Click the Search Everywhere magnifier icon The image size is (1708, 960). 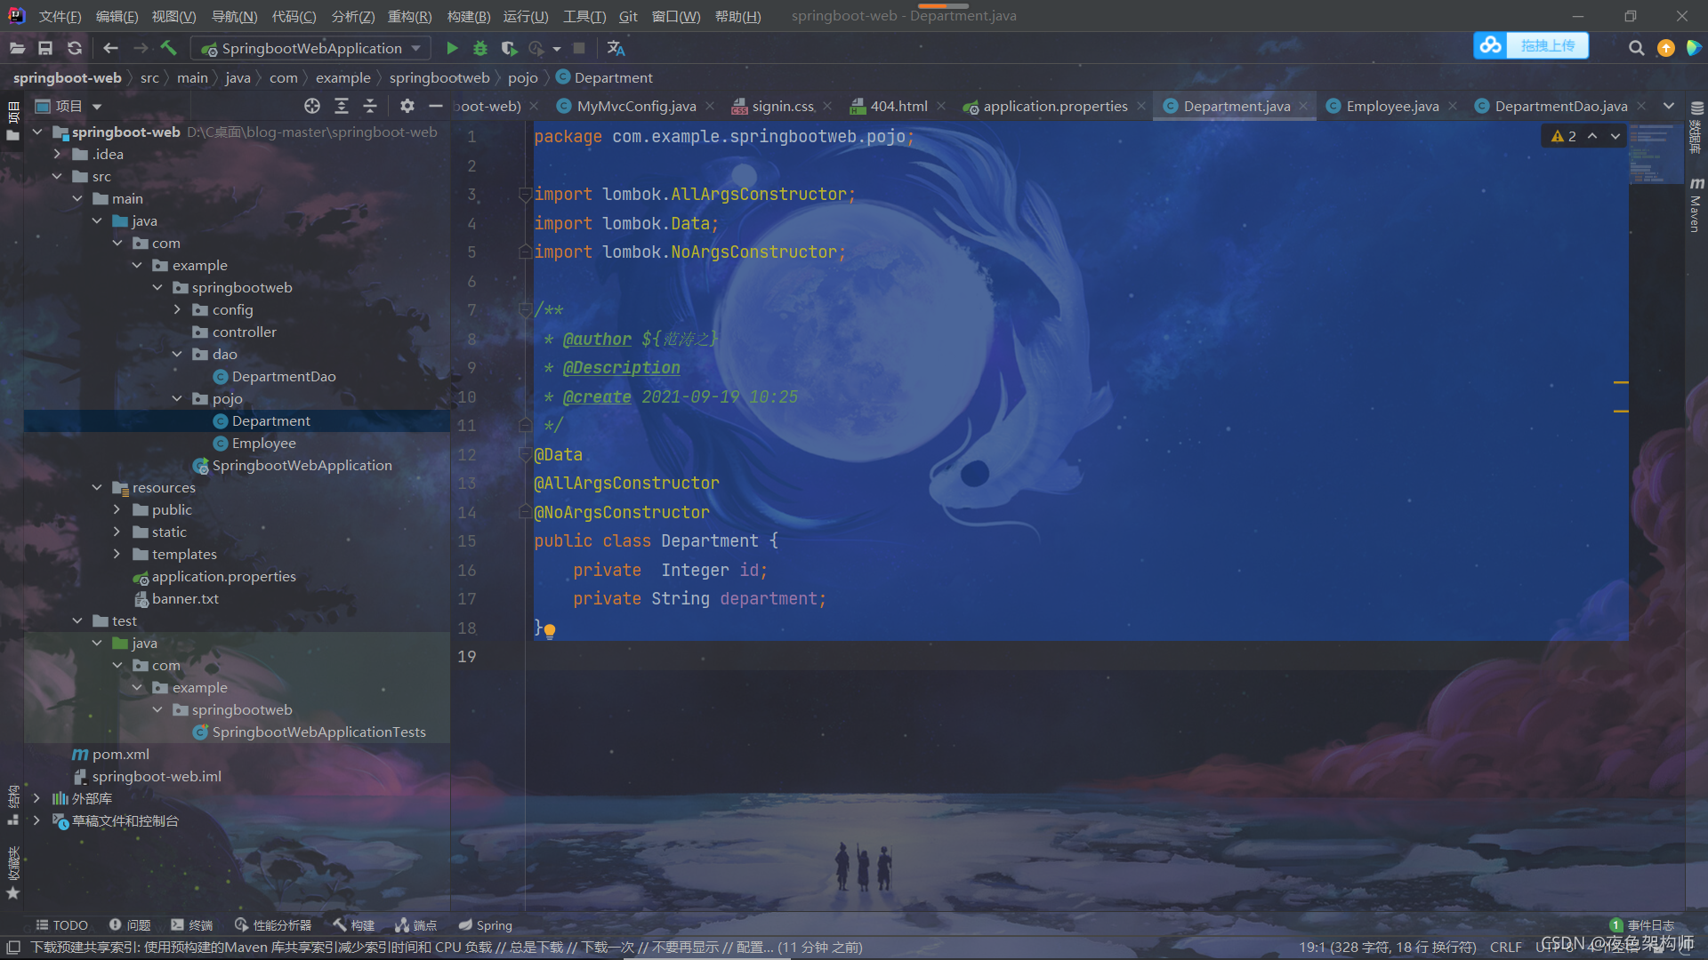click(1636, 48)
